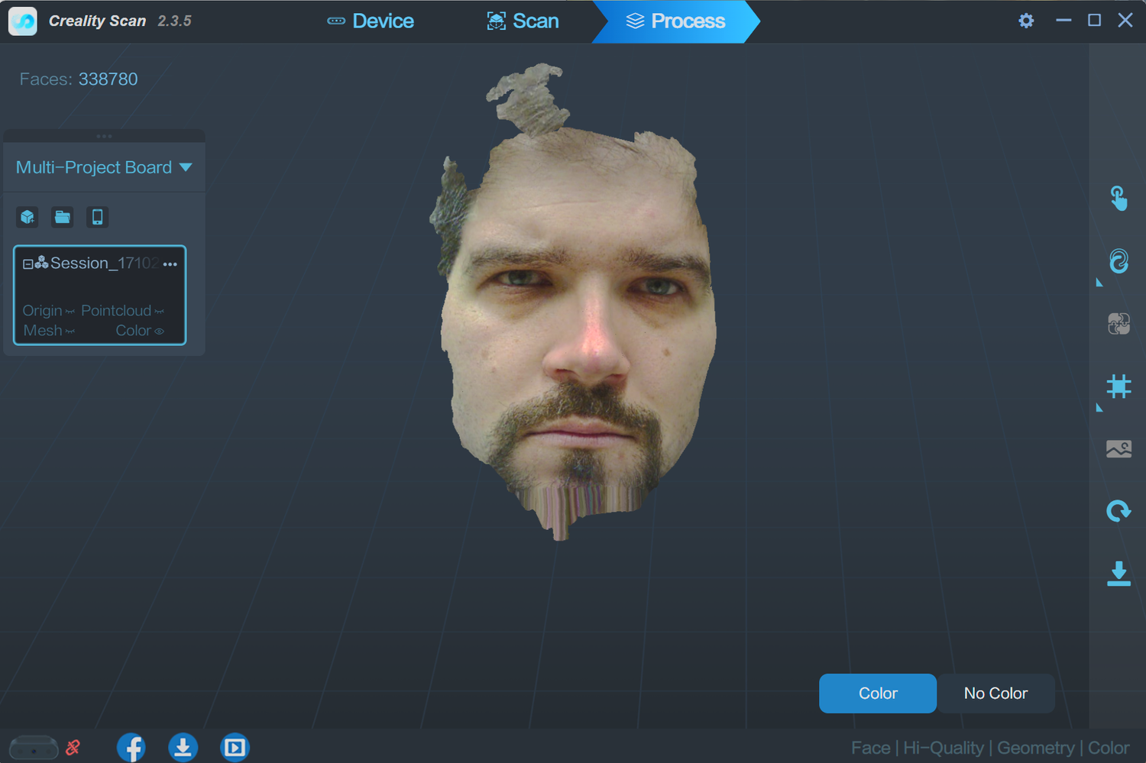
Task: Open the Multi-Project Board dropdown
Action: click(186, 167)
